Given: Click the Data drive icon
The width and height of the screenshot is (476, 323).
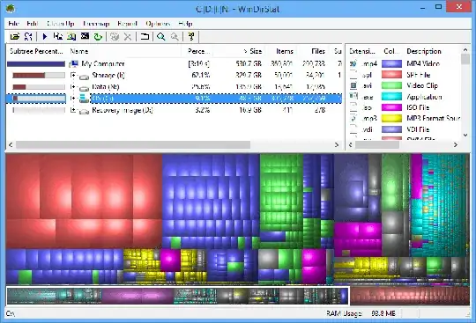Looking at the screenshot, I should point(84,88).
